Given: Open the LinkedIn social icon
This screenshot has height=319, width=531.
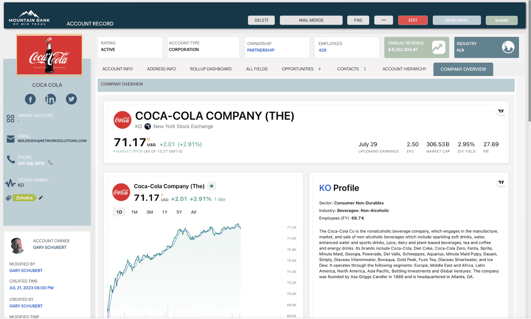Looking at the screenshot, I should (x=50, y=99).
